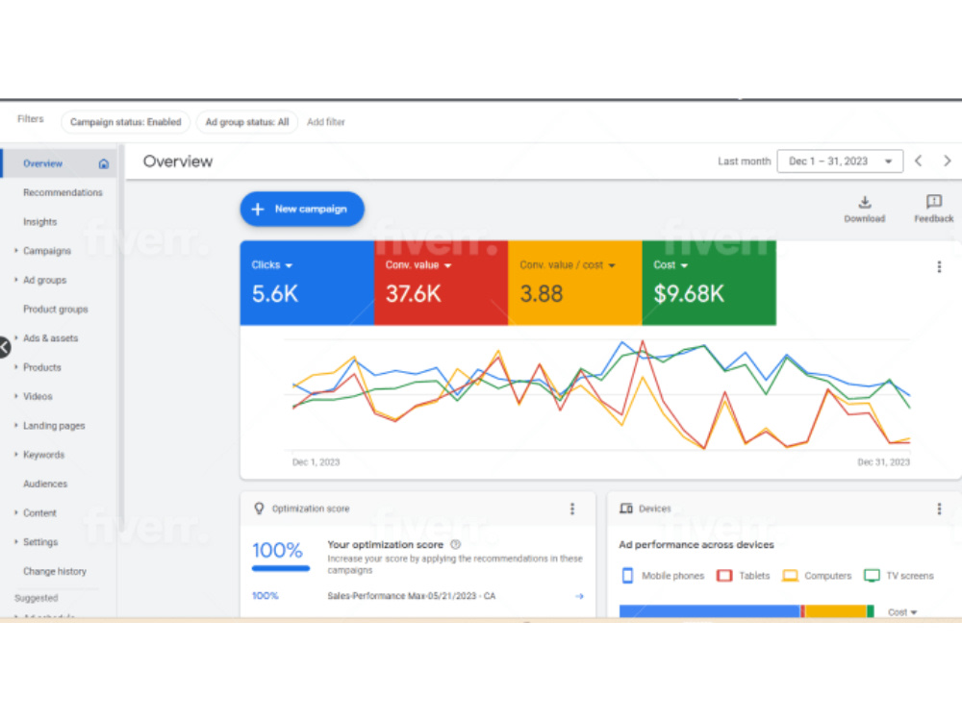Click the 100% optimization score progress bar
Viewport: 962px width, 721px height.
[x=280, y=568]
